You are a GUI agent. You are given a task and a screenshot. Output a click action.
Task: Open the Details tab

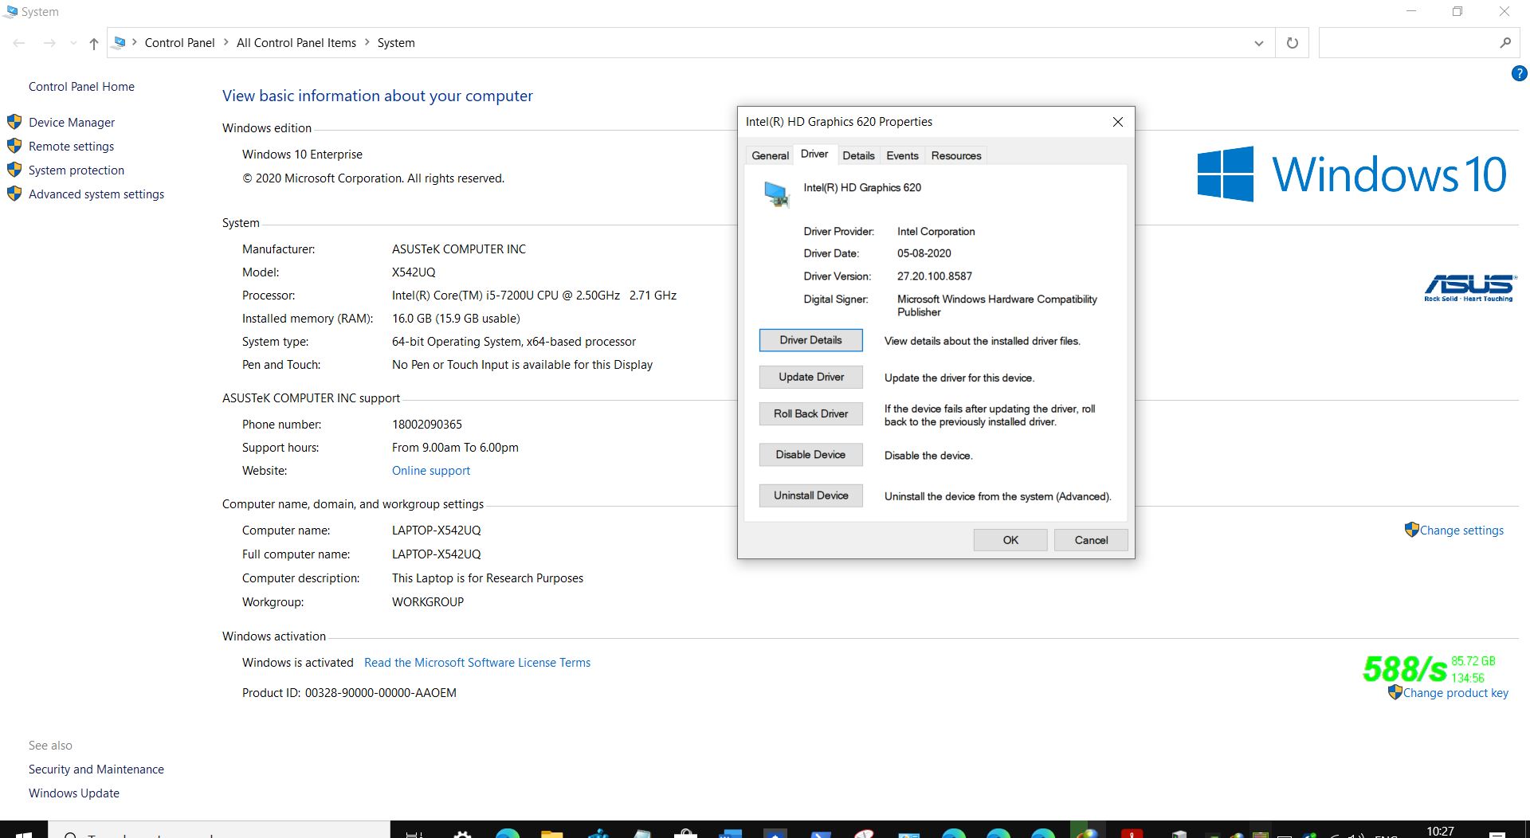tap(858, 155)
